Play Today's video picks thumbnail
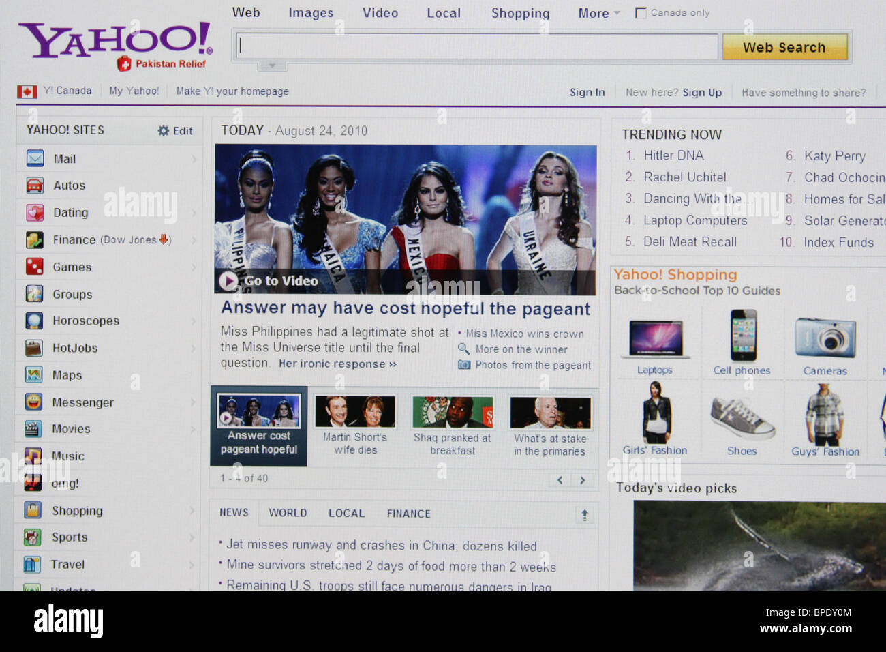This screenshot has width=886, height=652. click(759, 546)
